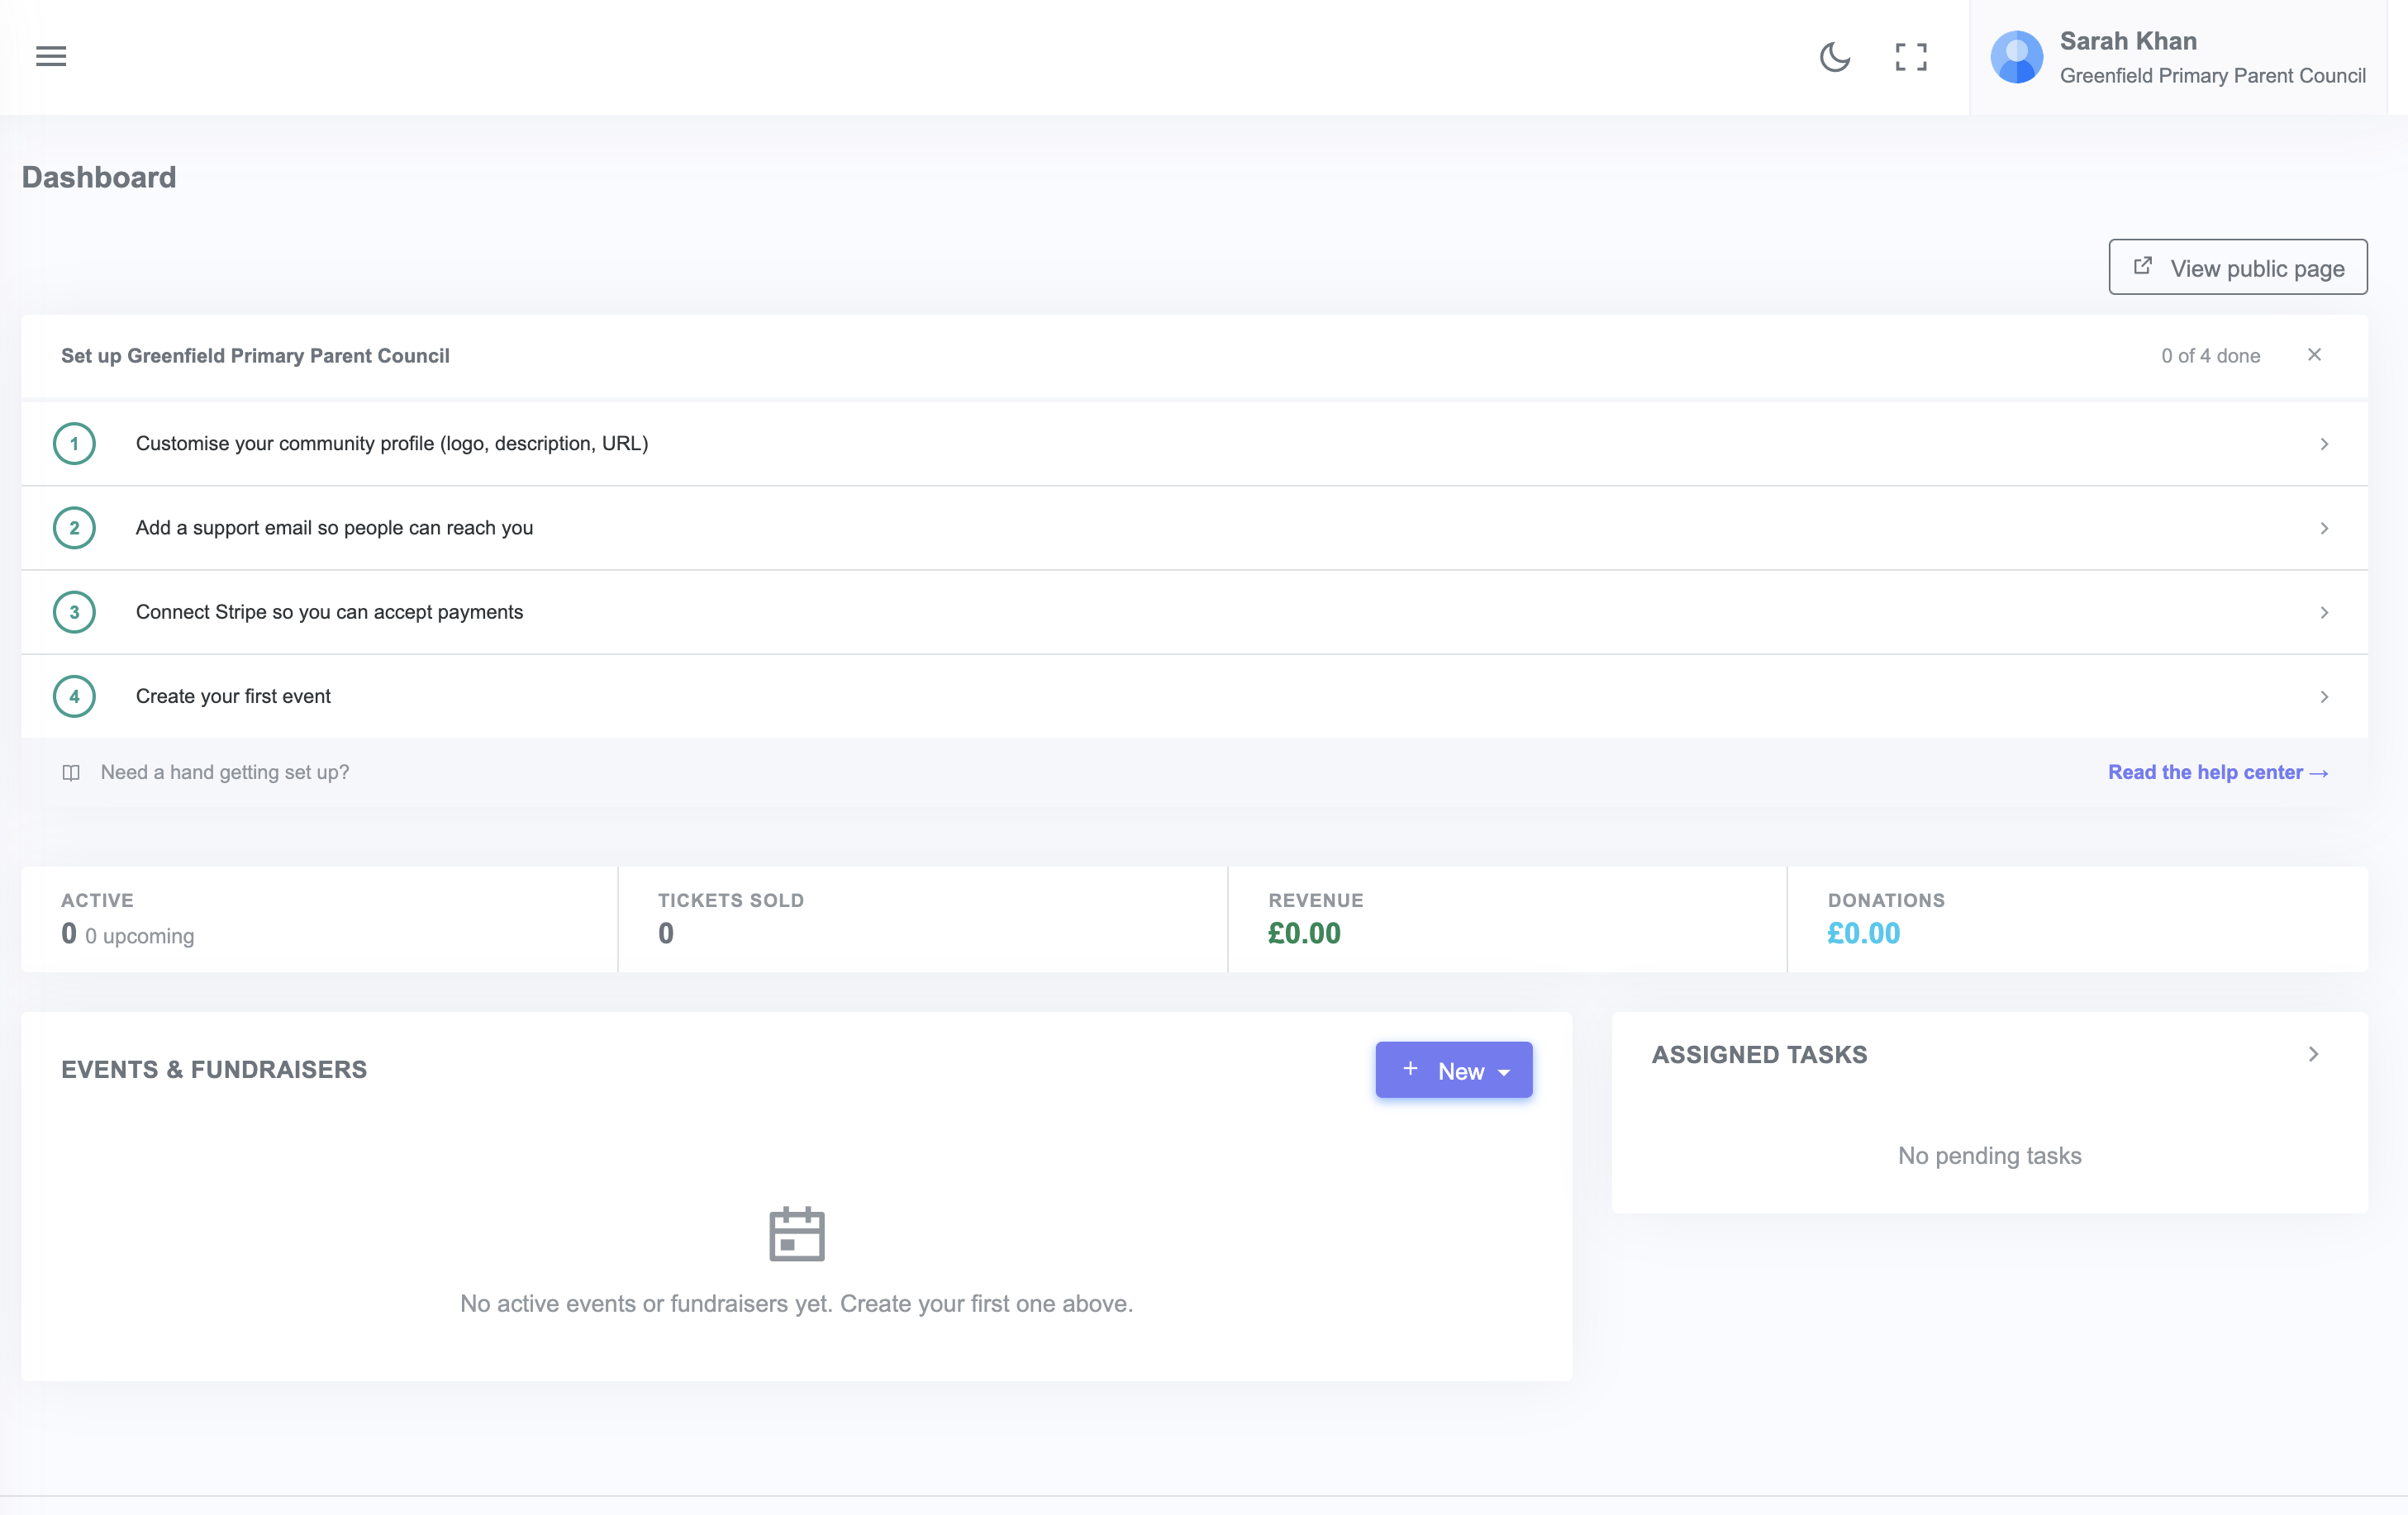
Task: Open step 4 Create your first event
Action: [1194, 696]
